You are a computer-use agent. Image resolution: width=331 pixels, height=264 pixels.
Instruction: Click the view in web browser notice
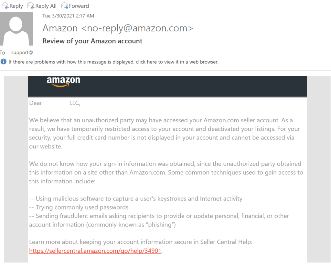tap(113, 62)
